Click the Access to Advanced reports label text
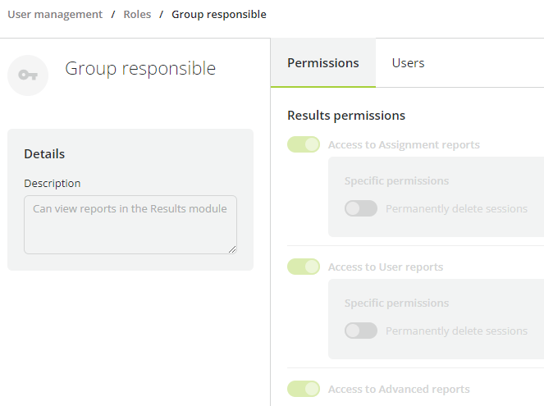This screenshot has width=544, height=406. 399,389
